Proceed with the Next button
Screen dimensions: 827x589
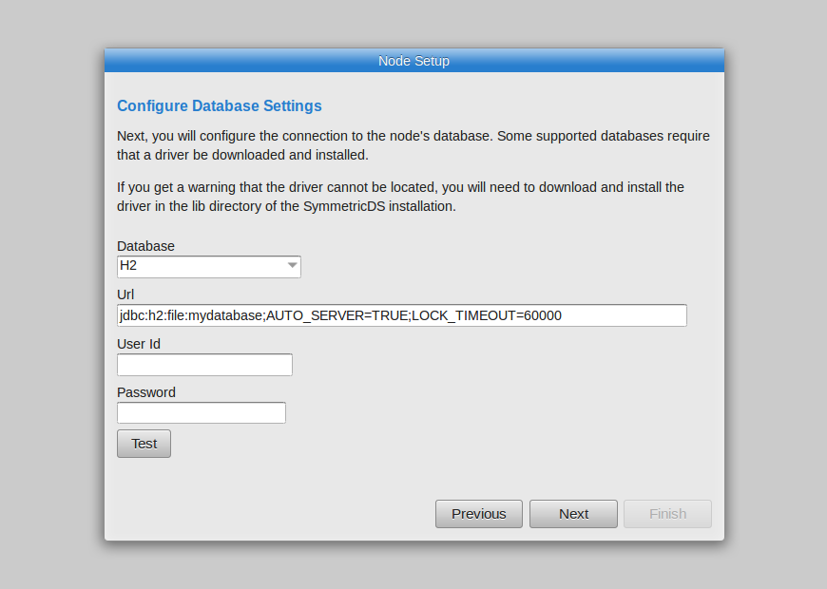coord(574,514)
